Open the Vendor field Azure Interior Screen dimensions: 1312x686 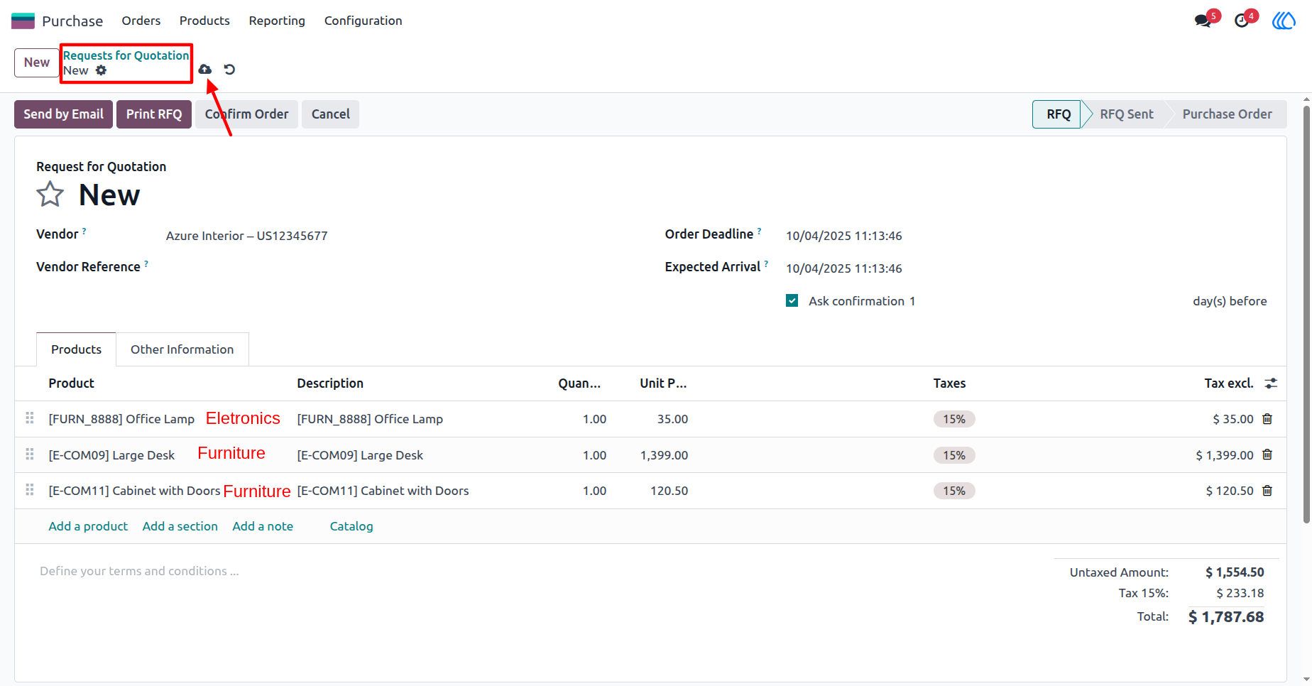246,236
